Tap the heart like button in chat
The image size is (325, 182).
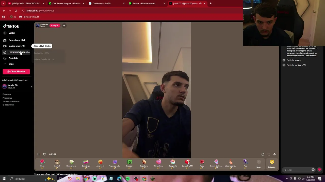tap(319, 170)
